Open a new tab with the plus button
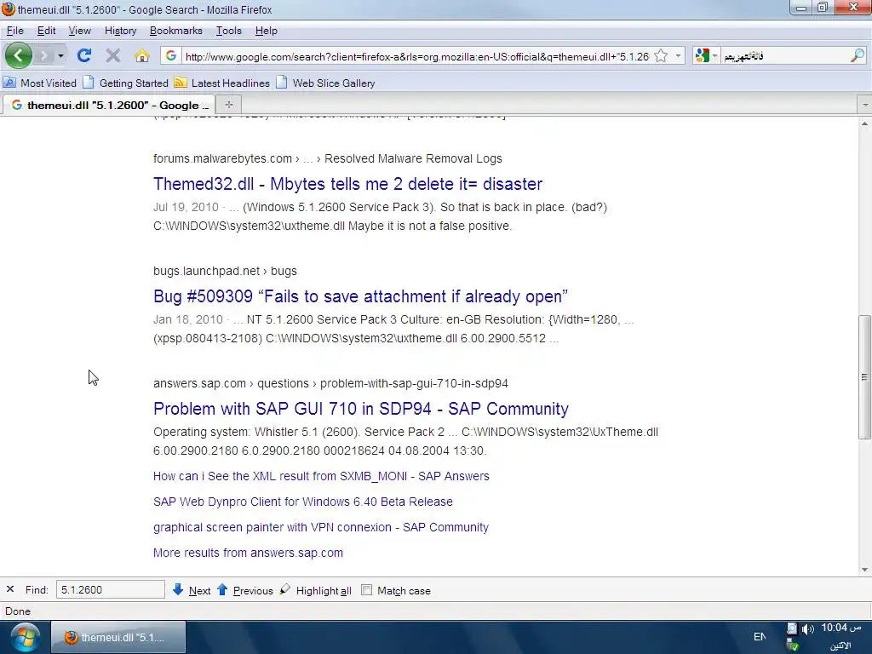 click(228, 105)
